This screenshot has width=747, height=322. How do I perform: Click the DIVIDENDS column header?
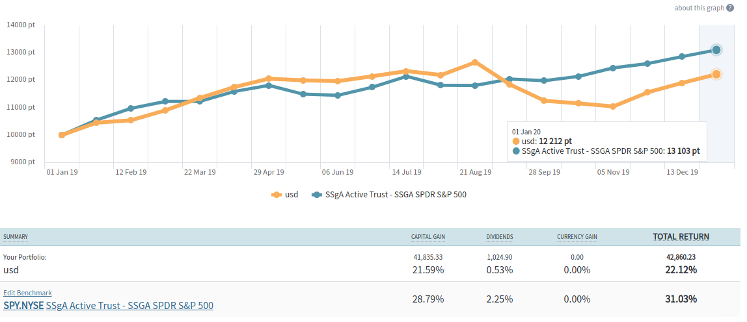(x=500, y=237)
